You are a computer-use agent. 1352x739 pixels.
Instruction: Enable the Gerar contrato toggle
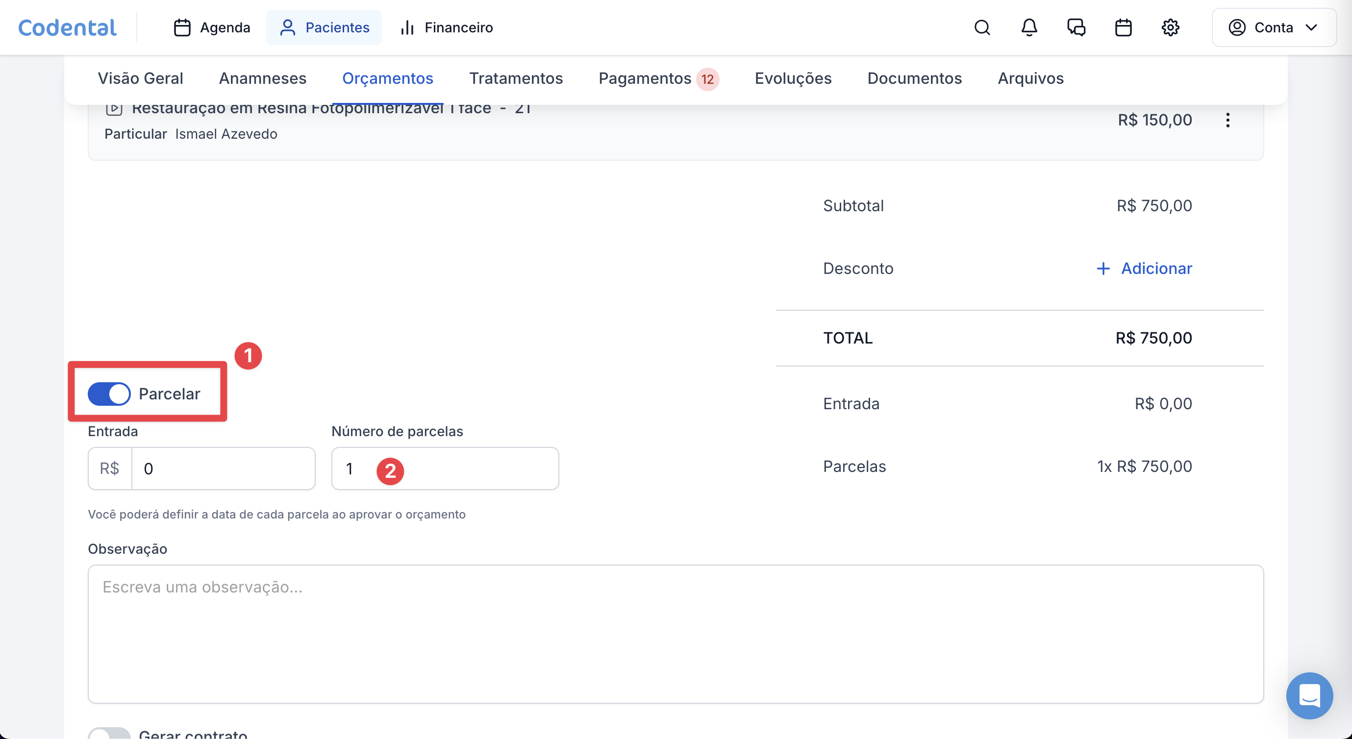[x=109, y=733]
